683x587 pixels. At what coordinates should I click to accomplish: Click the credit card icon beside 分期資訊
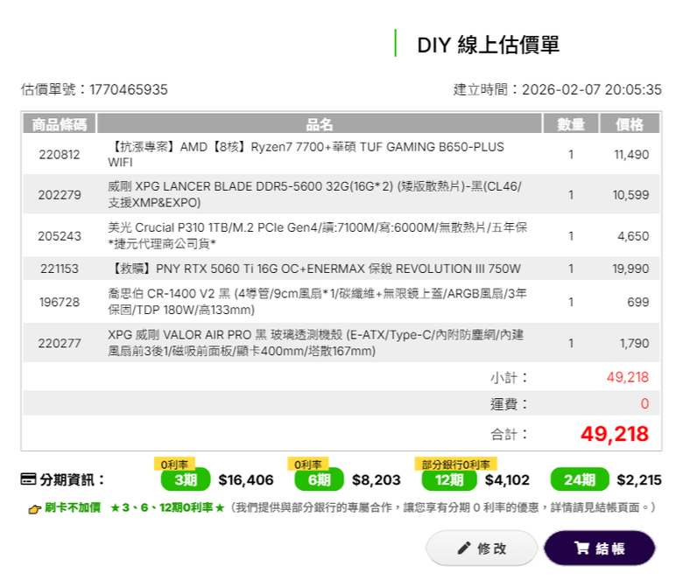click(28, 479)
